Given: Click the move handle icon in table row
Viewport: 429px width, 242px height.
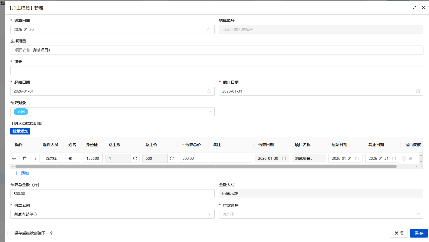Looking at the screenshot, I should [x=14, y=158].
